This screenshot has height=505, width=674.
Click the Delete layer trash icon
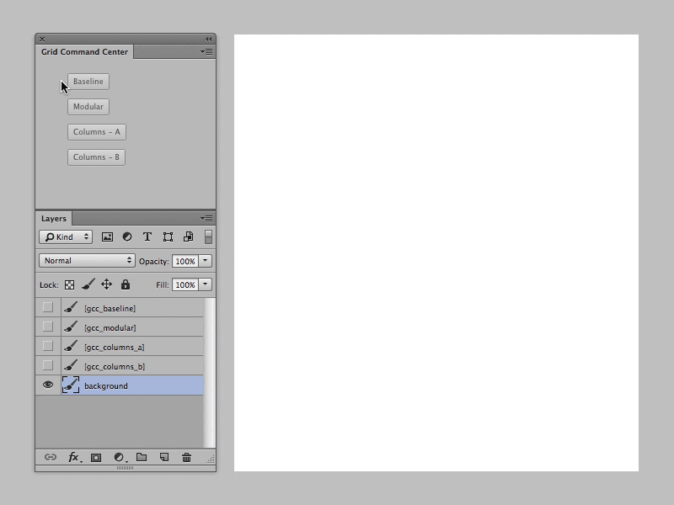click(186, 458)
